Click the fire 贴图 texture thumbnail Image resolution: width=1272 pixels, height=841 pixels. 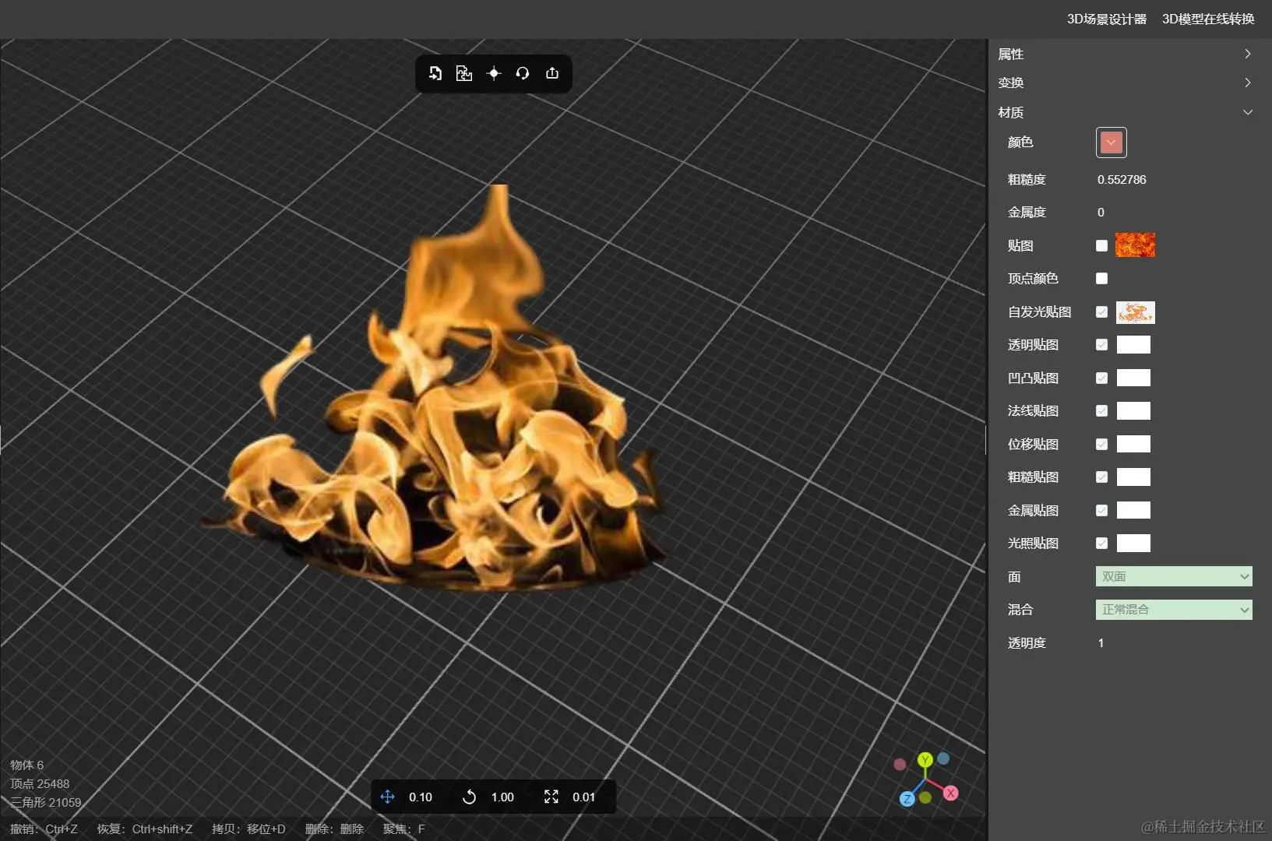(1135, 245)
